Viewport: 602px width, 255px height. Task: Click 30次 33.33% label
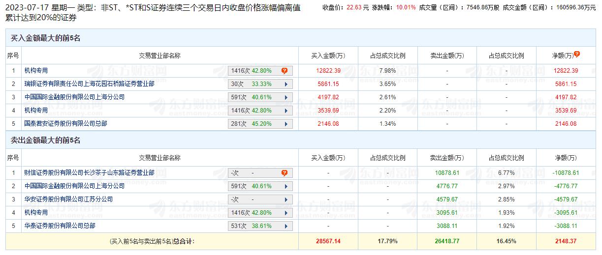pyautogui.click(x=251, y=84)
